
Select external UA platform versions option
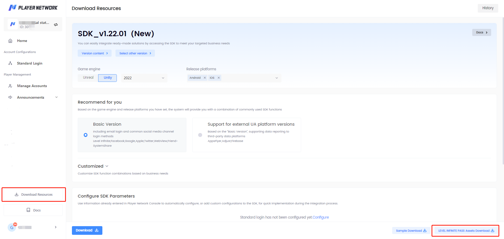click(x=200, y=135)
